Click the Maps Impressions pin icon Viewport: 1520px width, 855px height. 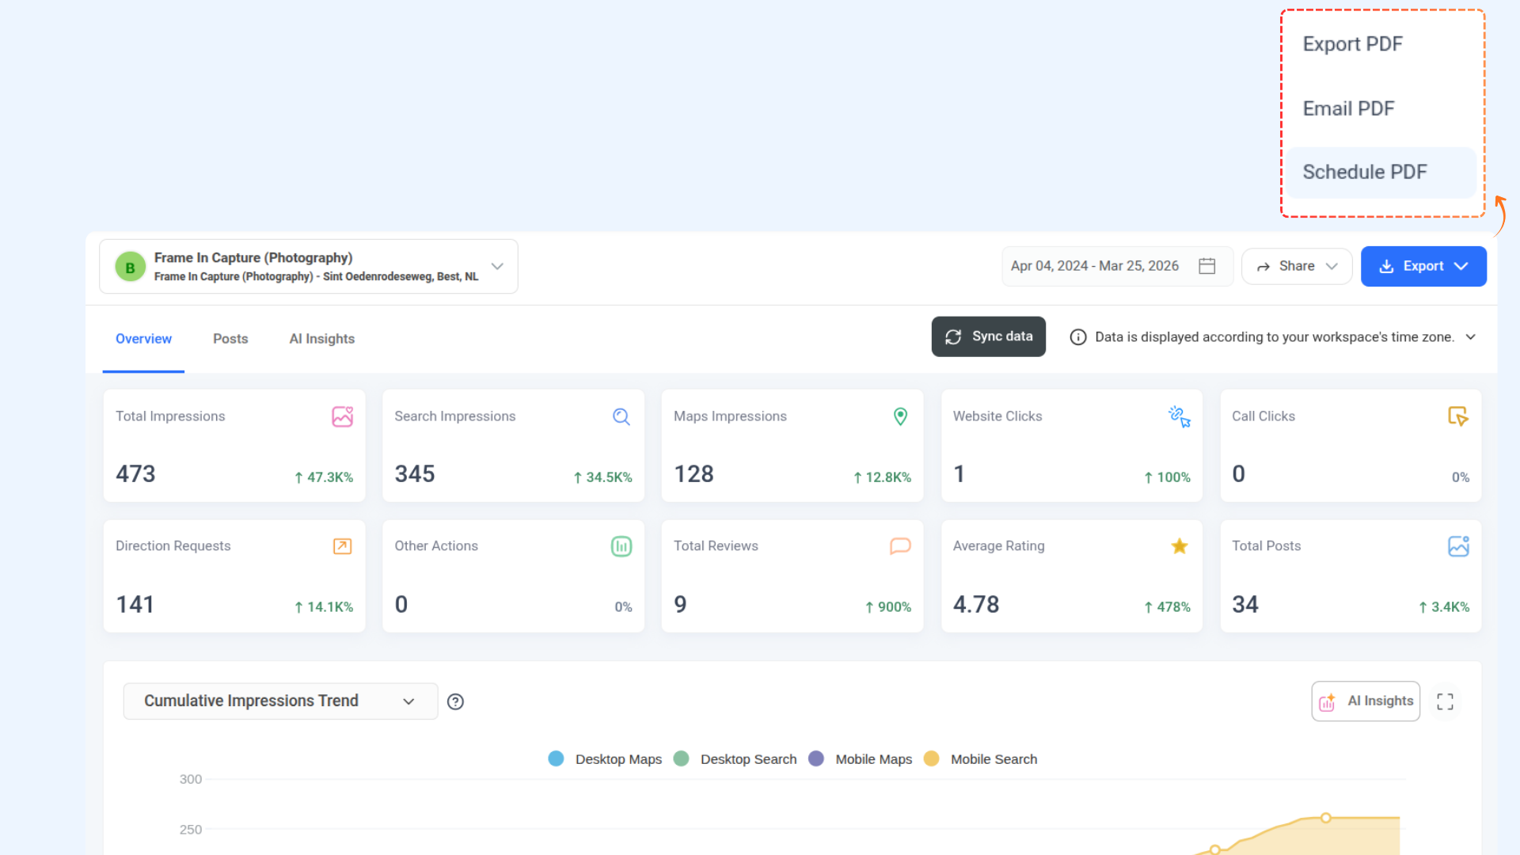click(900, 416)
